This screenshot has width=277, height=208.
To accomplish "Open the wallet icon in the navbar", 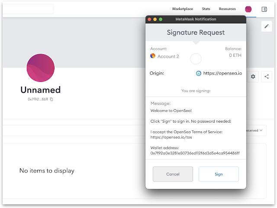I will 264,9.
